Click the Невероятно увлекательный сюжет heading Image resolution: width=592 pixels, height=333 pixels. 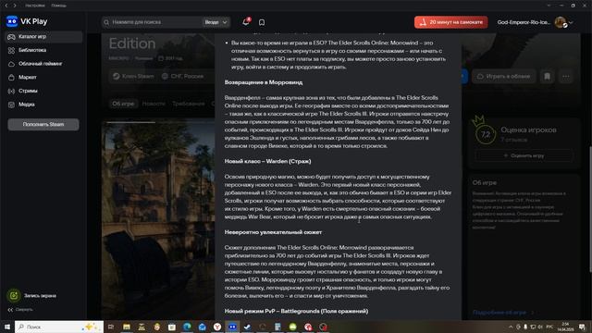click(273, 232)
